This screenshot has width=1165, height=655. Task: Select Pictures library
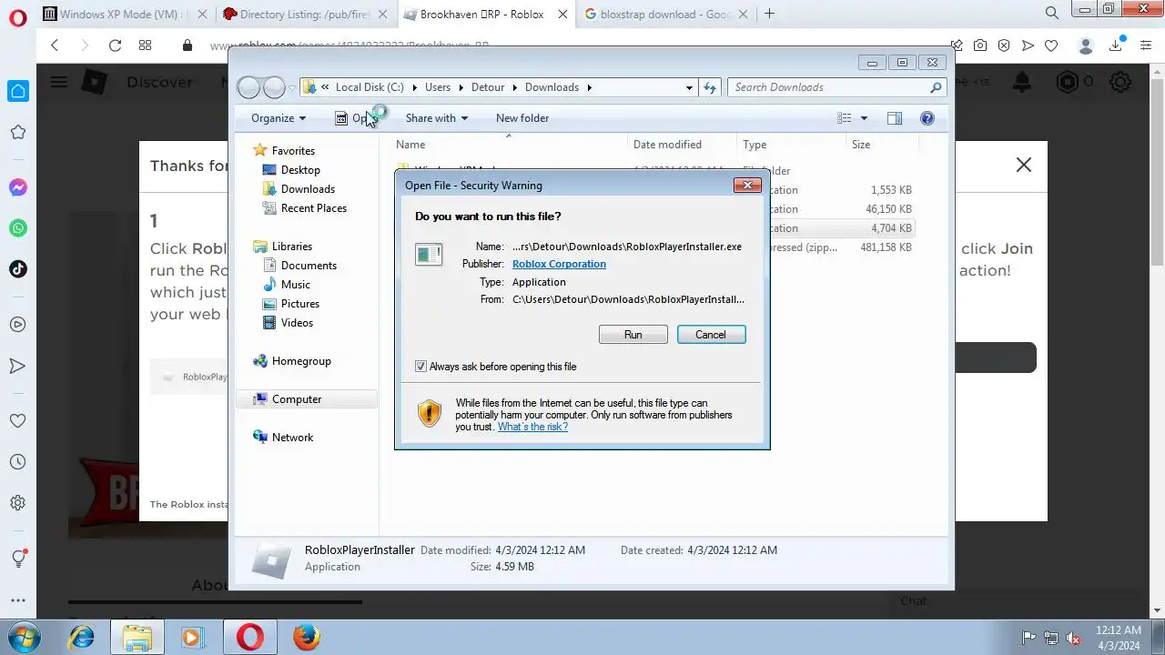[x=300, y=304]
